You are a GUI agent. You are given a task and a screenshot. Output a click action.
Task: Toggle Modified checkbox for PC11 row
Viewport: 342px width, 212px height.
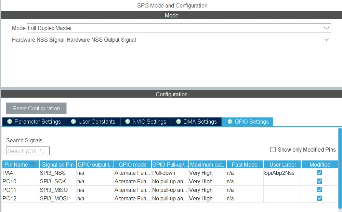point(319,190)
